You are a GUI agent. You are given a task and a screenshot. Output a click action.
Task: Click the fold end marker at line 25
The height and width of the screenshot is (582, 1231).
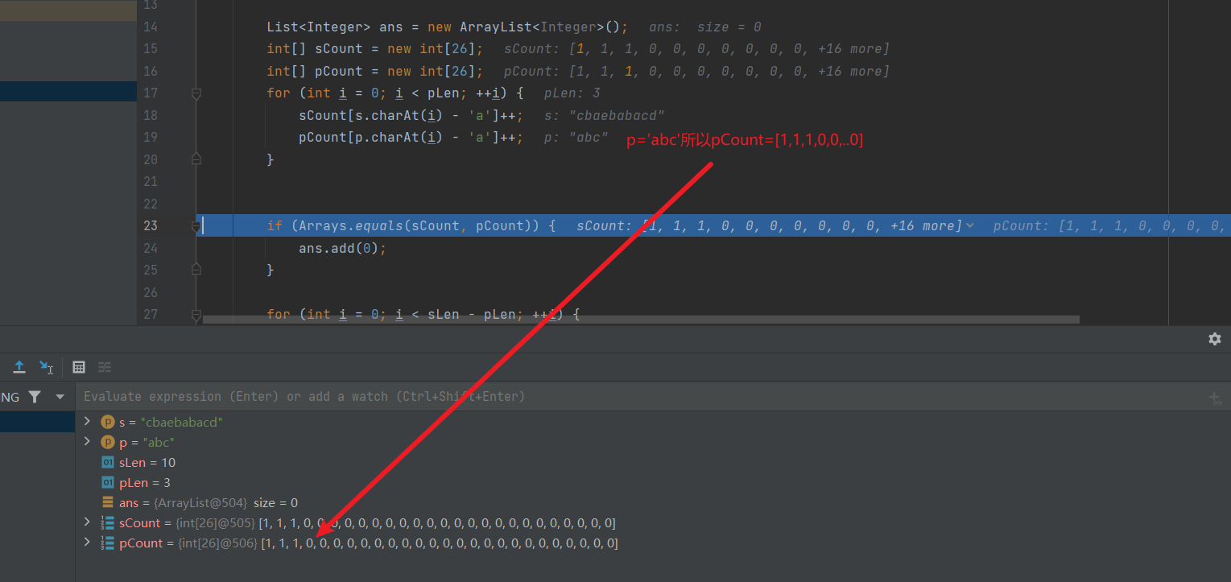pos(196,270)
